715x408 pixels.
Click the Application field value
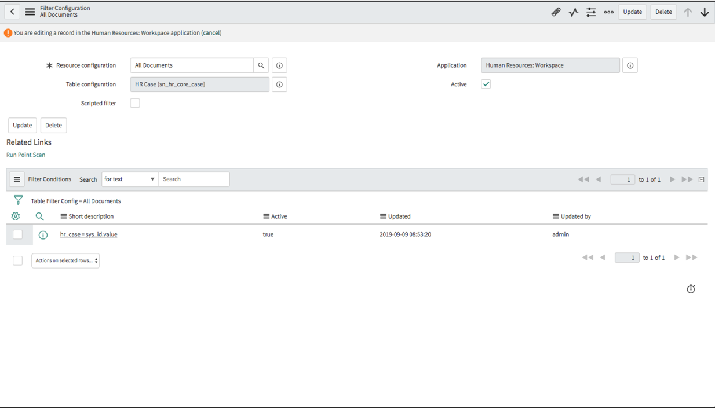click(x=550, y=65)
